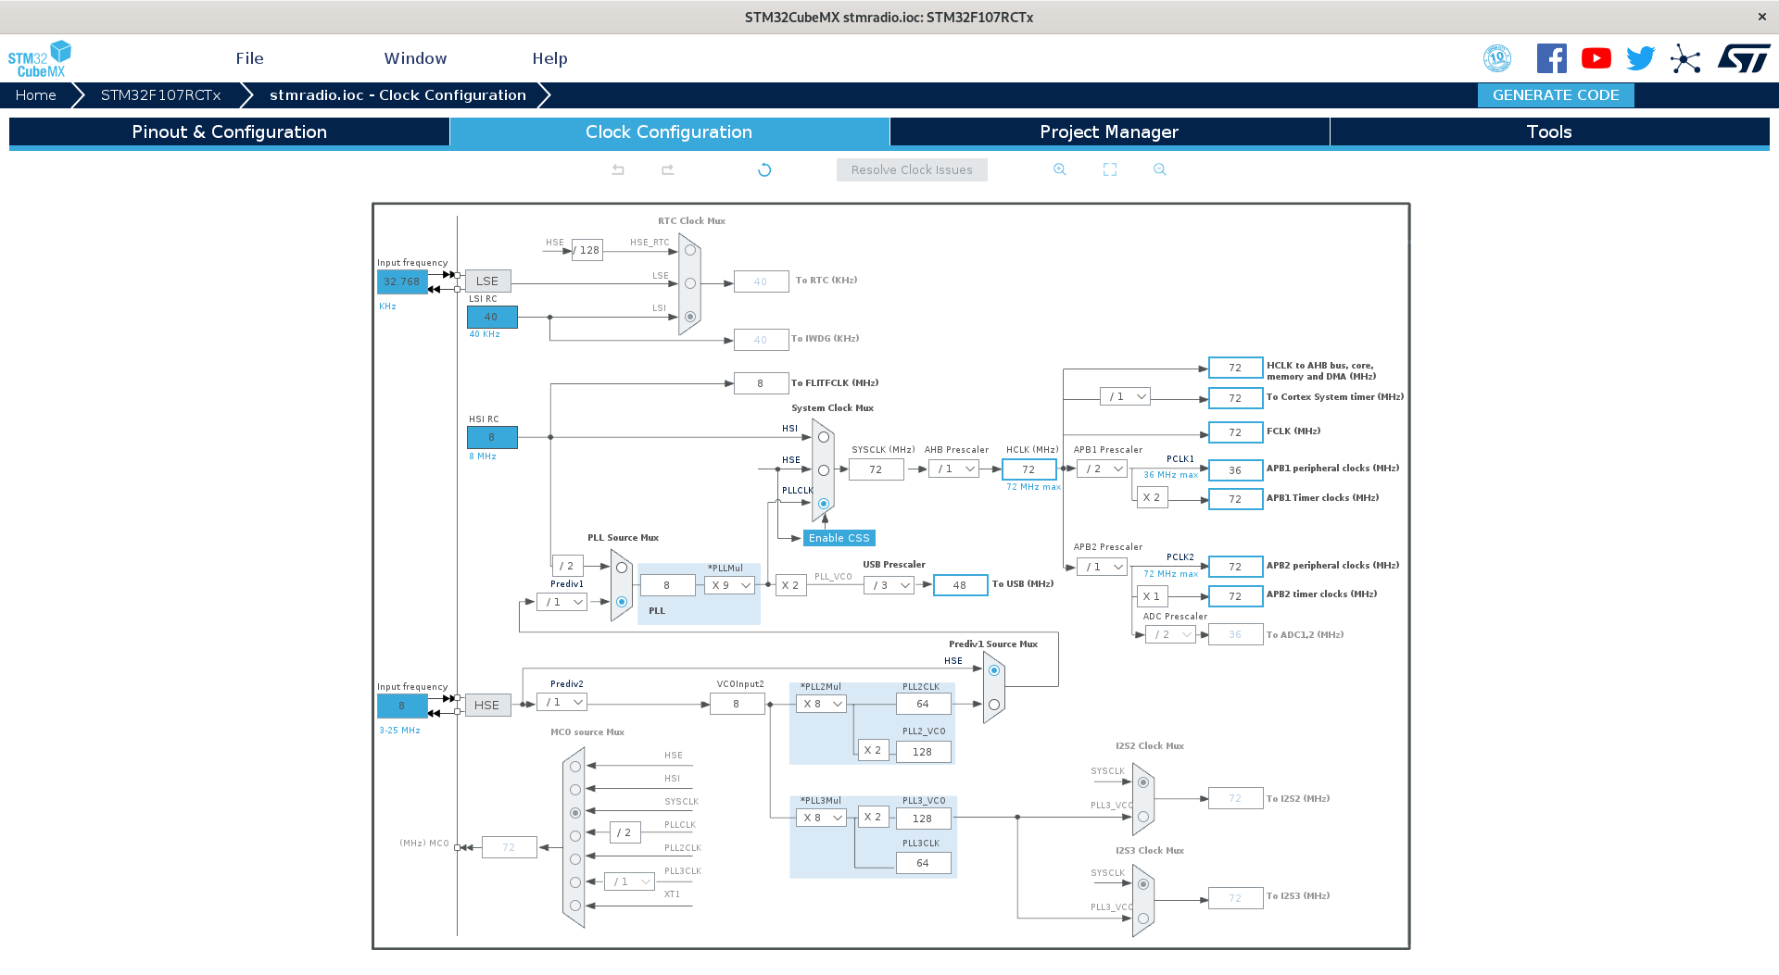Click the 10-year anniversary badge icon
Viewport: 1779px width, 975px height.
(x=1497, y=58)
